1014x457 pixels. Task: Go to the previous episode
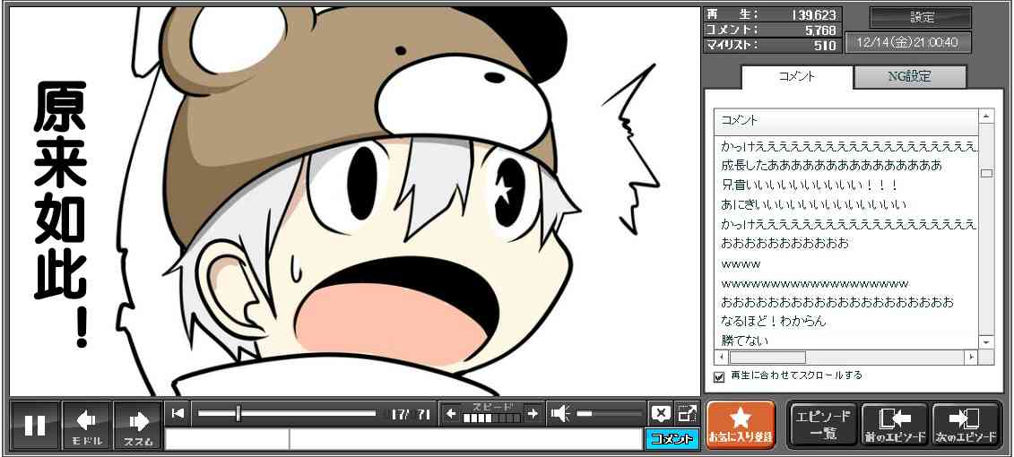(894, 425)
